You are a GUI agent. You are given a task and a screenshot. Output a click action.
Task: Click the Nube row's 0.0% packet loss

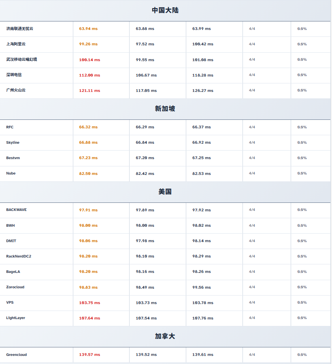click(302, 173)
